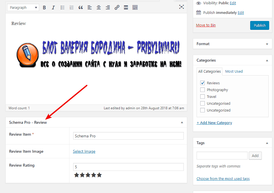
Task: Click the Publish button
Action: (x=260, y=25)
